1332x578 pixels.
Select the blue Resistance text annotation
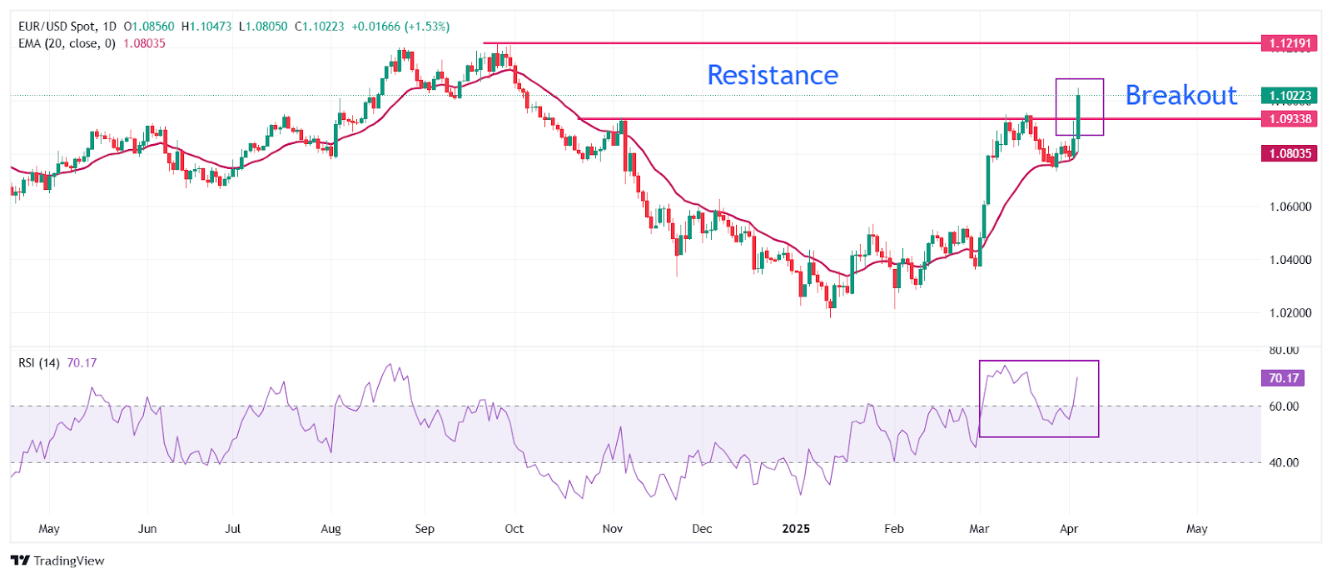pyautogui.click(x=772, y=75)
